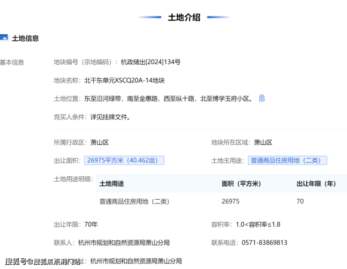Screen dimensions: 347x269
Task: Click the 详见挂牌文件 bidder conditions text
Action: 110,117
